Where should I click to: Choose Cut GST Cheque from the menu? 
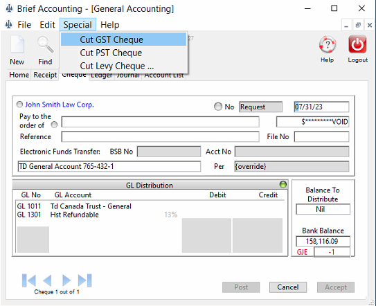(x=123, y=39)
